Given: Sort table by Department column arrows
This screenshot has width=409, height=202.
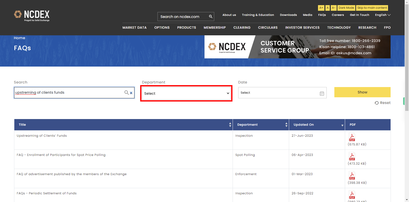Looking at the screenshot, I should click(x=286, y=125).
